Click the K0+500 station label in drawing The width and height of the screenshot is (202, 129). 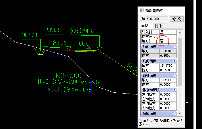[69, 76]
